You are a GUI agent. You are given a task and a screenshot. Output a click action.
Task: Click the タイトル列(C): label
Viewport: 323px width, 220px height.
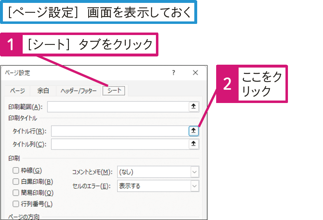pos(29,144)
